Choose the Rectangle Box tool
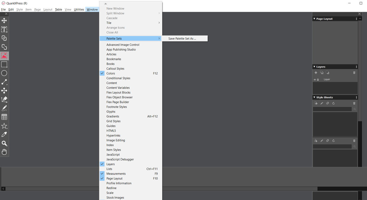 pyautogui.click(x=4, y=64)
